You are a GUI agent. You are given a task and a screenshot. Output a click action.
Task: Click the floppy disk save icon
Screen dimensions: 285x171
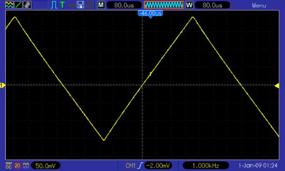pyautogui.click(x=80, y=5)
